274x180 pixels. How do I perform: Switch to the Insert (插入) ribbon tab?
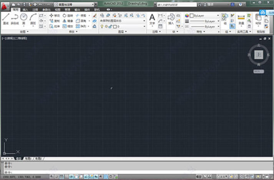pyautogui.click(x=25, y=9)
